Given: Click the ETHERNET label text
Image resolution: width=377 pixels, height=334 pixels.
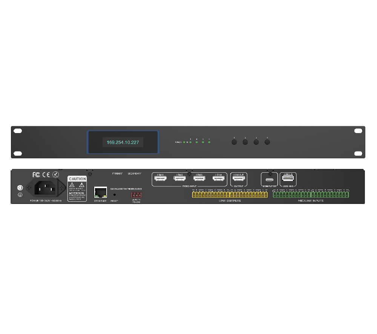Looking at the screenshot, I should tap(101, 201).
